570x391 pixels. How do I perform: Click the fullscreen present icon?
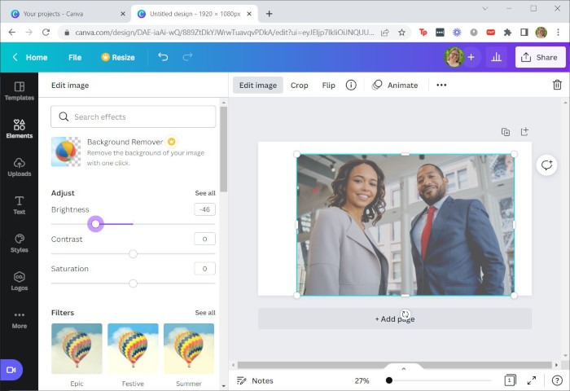click(x=532, y=380)
